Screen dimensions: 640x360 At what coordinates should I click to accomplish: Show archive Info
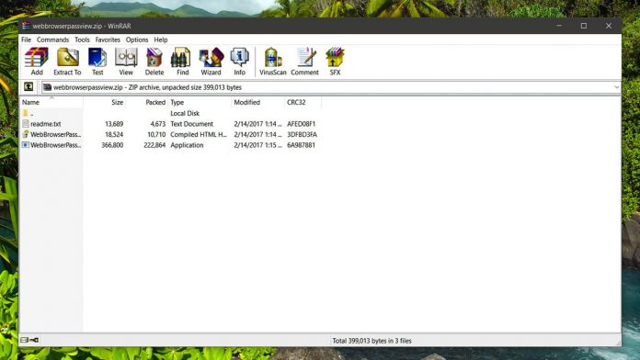[240, 62]
